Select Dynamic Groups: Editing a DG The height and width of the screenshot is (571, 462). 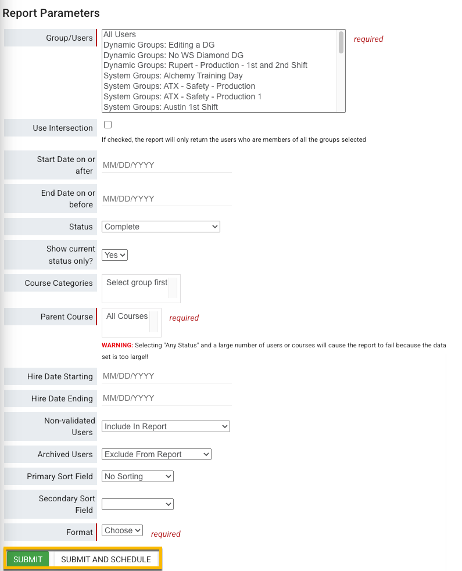point(159,45)
